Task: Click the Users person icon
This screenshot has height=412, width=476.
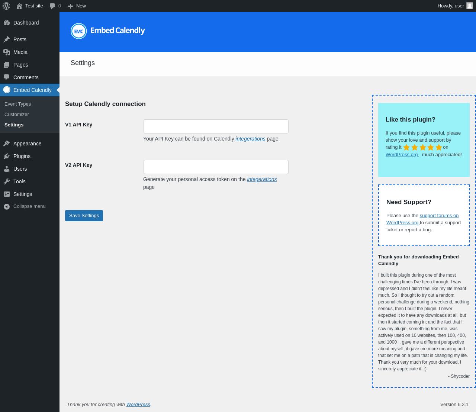Action: [7, 169]
